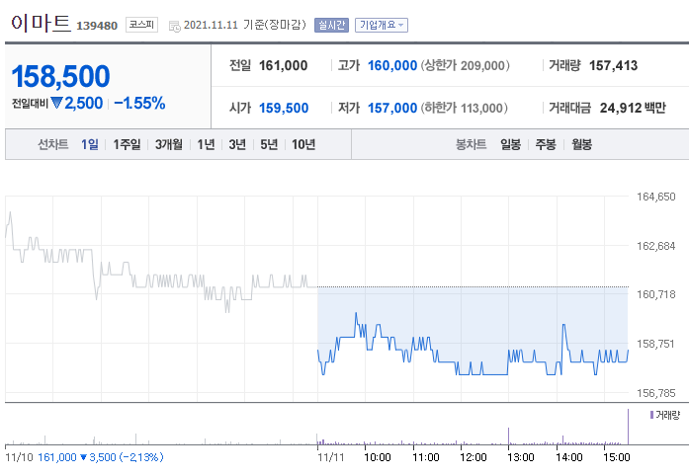Click the volume value 157,413
This screenshot has height=476, width=689.
click(x=613, y=66)
